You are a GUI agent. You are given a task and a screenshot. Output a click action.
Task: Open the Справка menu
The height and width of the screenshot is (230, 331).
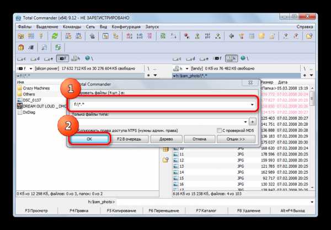point(305,27)
